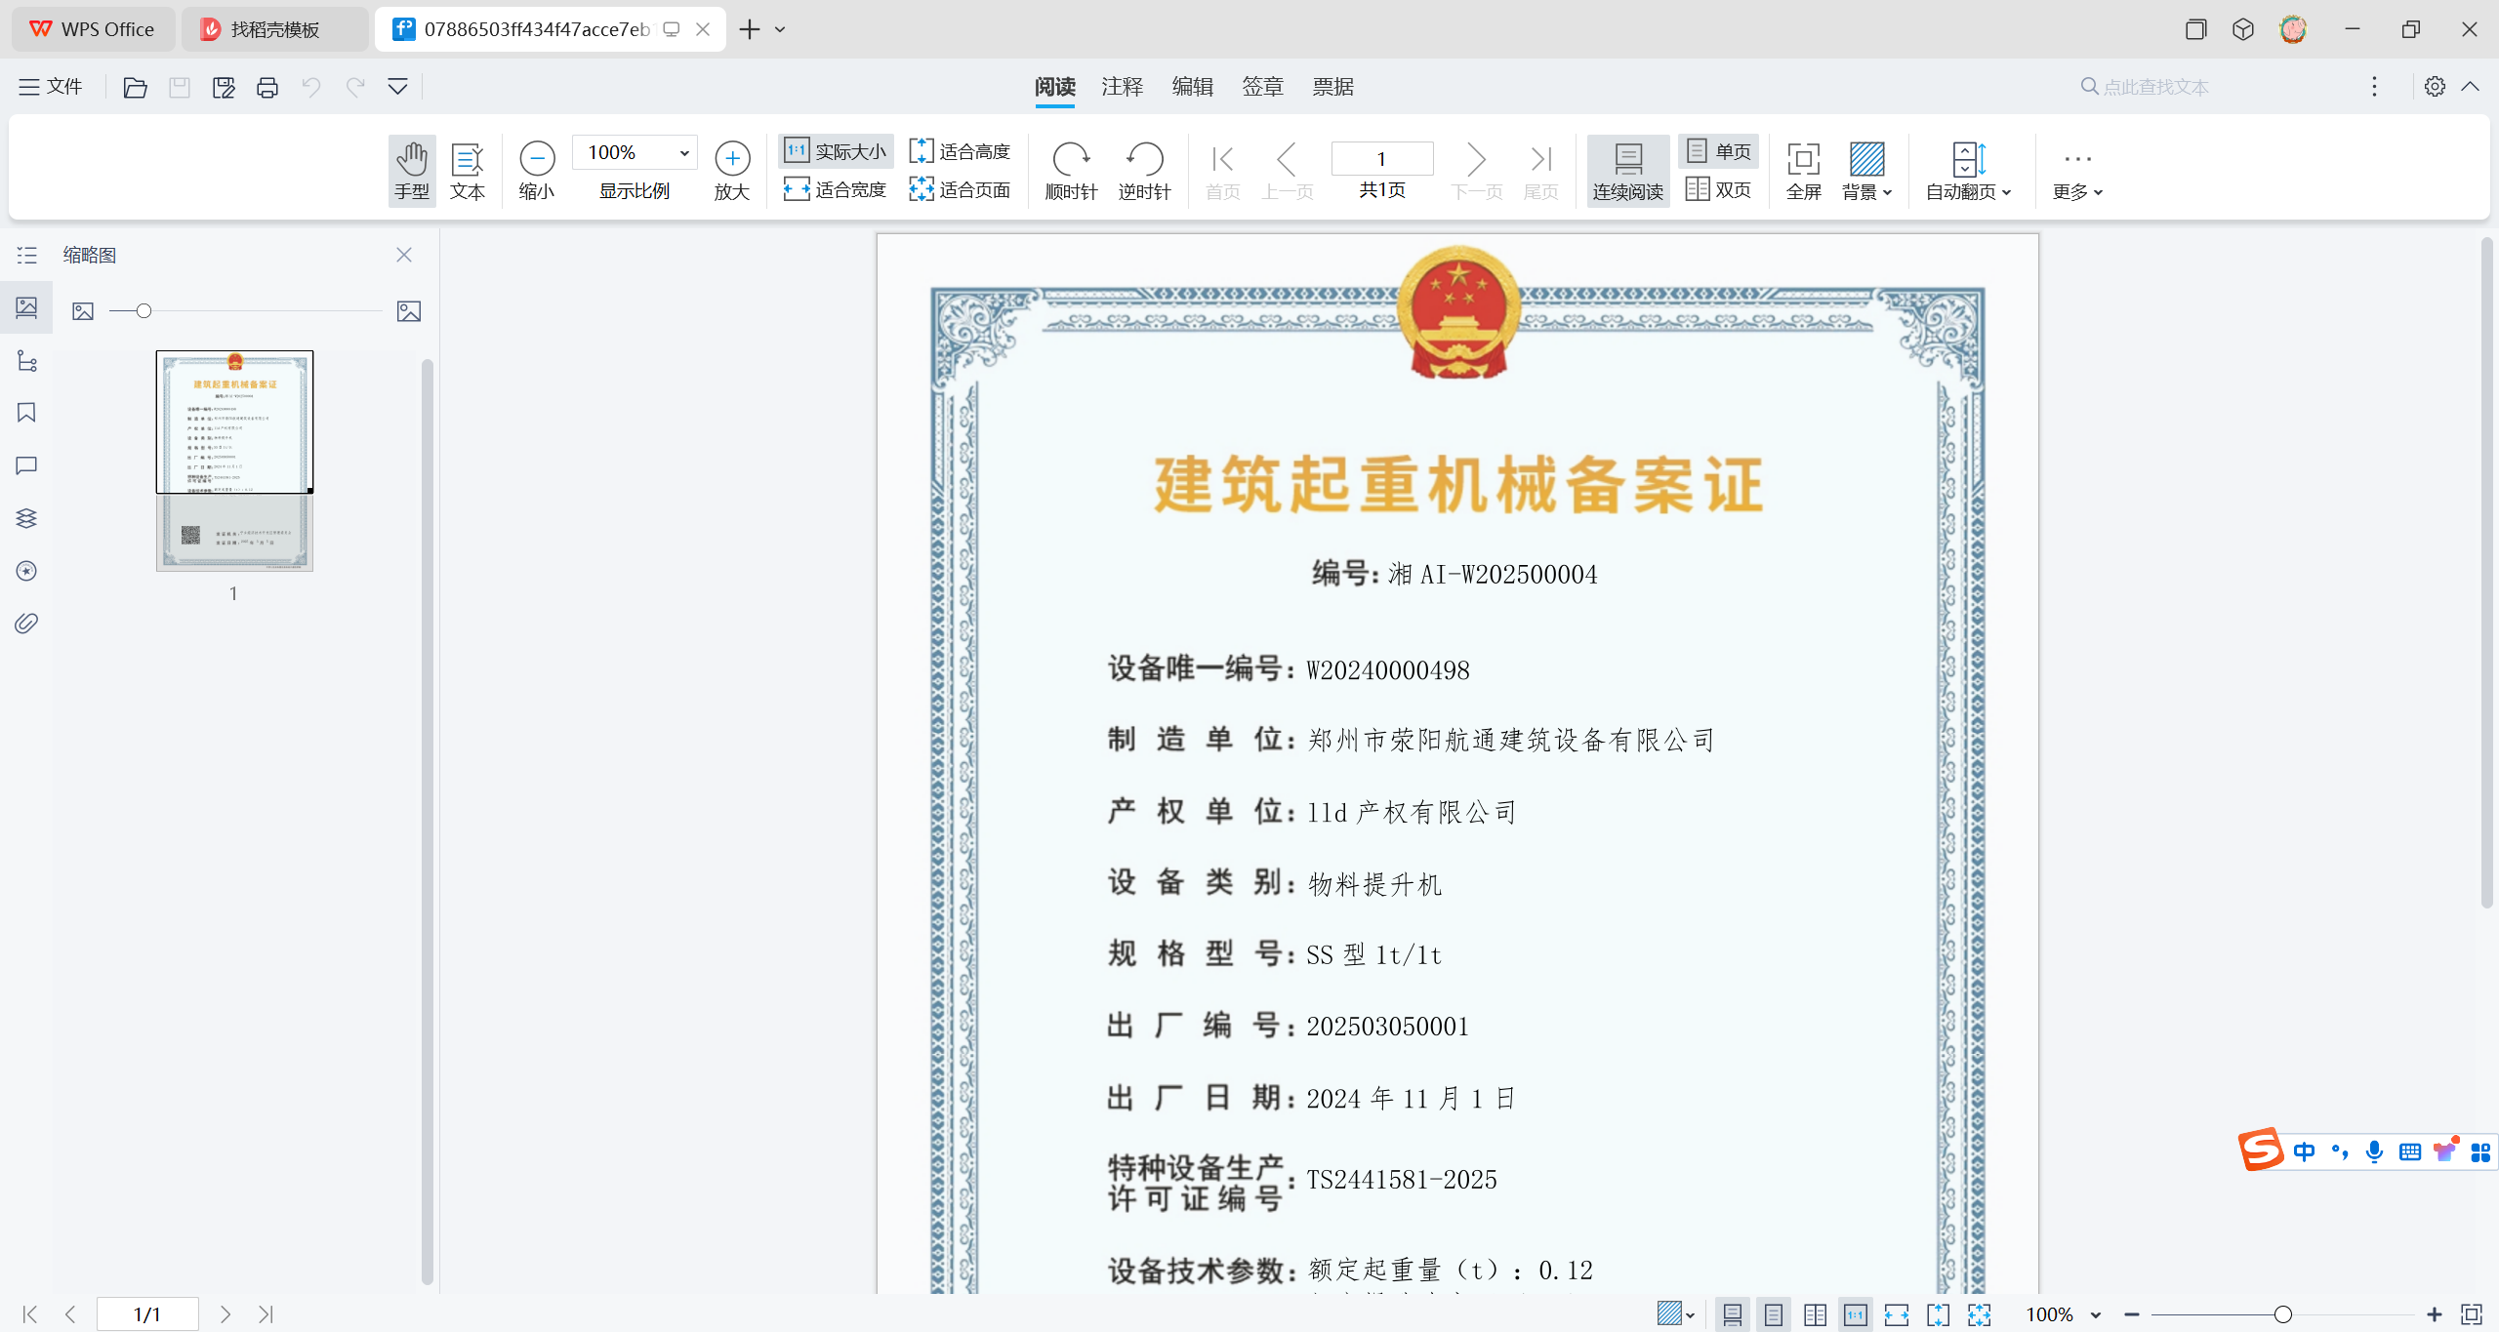Open the new tab dropdown arrow
Viewport: 2499px width, 1332px height.
coord(780,29)
